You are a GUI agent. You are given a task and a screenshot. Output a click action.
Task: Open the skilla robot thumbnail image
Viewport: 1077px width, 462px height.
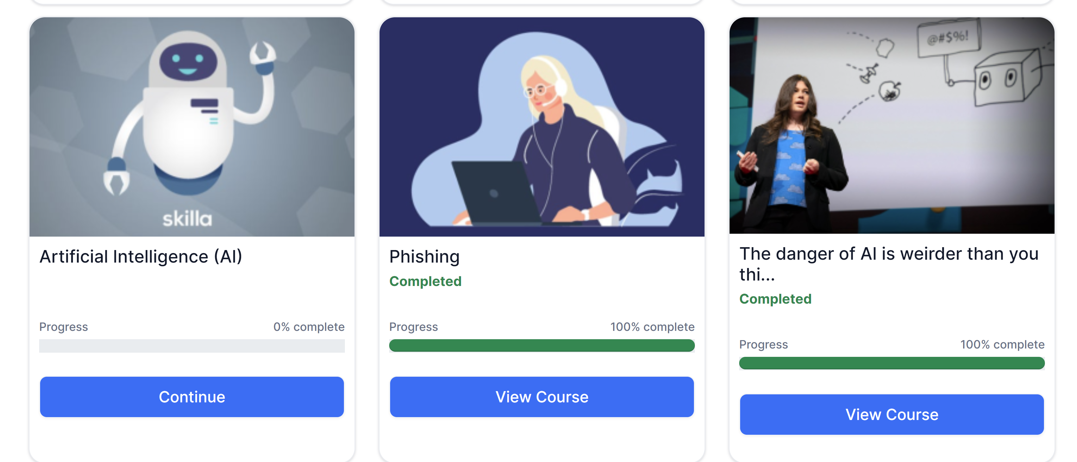pos(192,127)
